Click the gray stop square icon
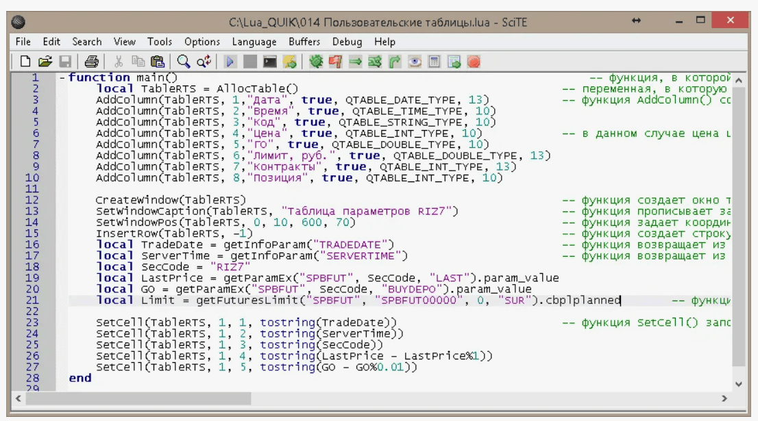The image size is (758, 421). click(249, 62)
